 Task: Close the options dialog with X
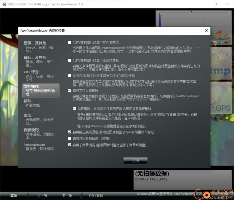pos(206,31)
